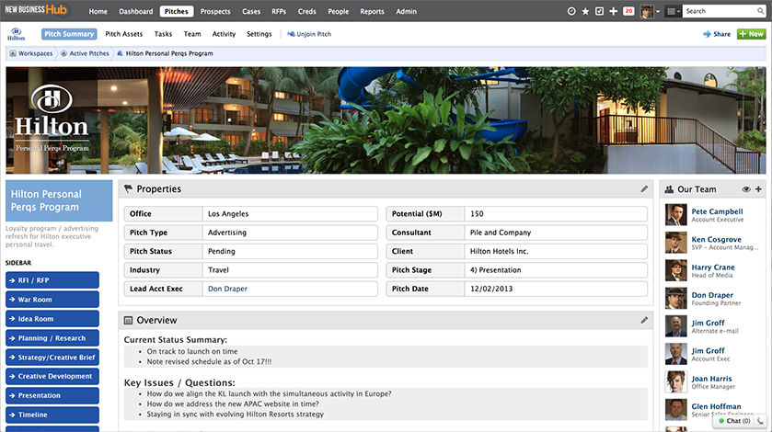
Task: Open favorites via the star icon
Action: click(x=586, y=11)
